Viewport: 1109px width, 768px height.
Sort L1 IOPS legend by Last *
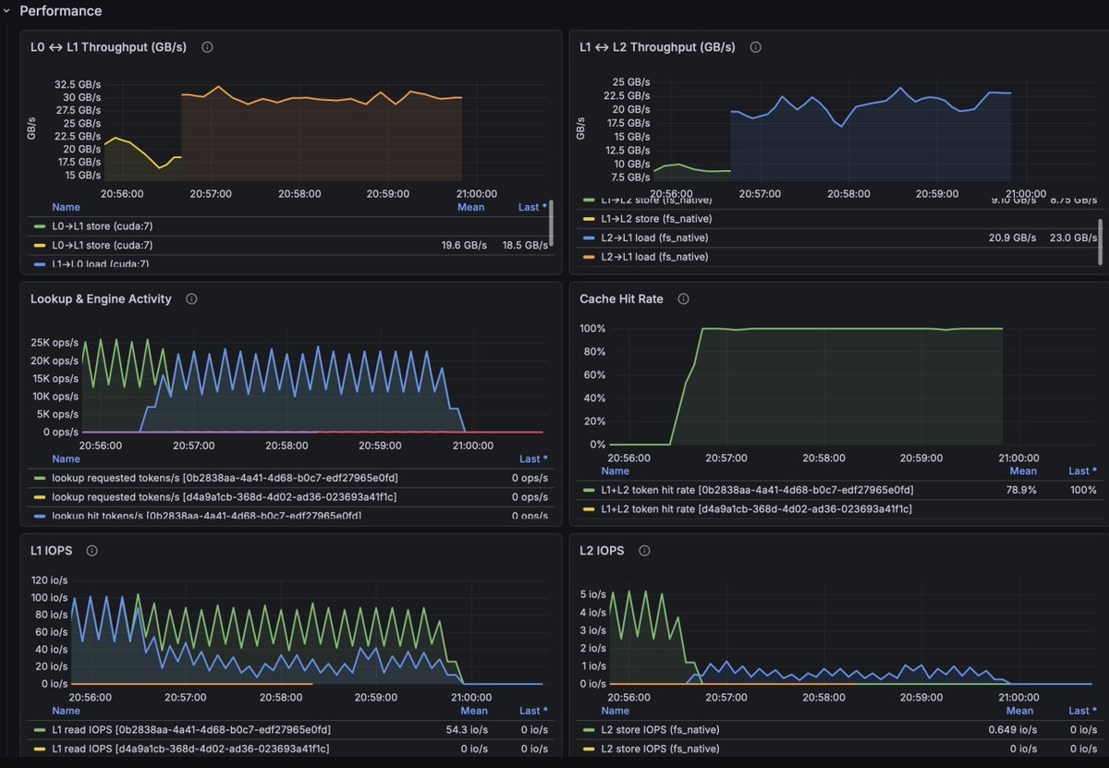[533, 711]
